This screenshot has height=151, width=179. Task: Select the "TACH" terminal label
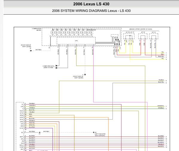(22, 111)
